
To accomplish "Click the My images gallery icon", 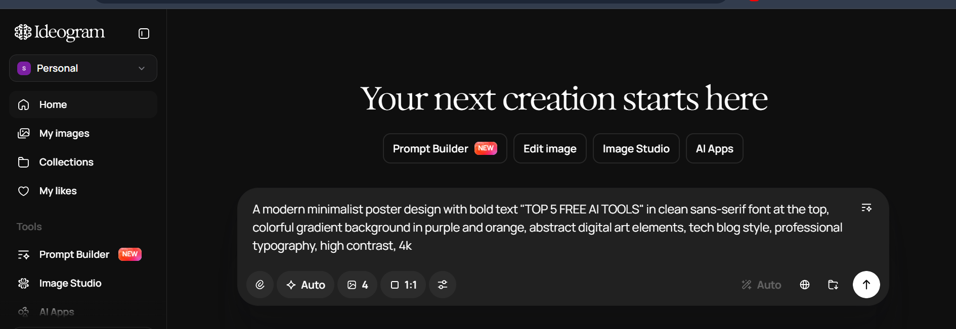I will coord(23,133).
